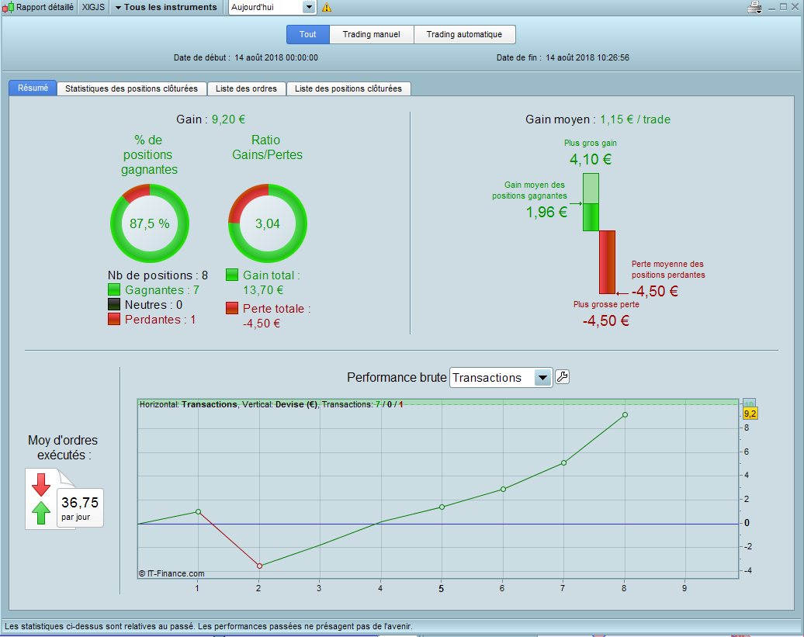Click the green Gain total legend square
The height and width of the screenshot is (637, 804).
(x=232, y=275)
